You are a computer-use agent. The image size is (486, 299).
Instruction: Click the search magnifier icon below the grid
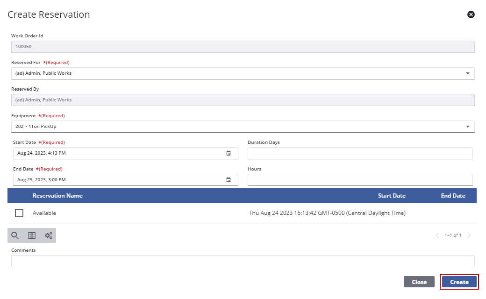click(15, 235)
